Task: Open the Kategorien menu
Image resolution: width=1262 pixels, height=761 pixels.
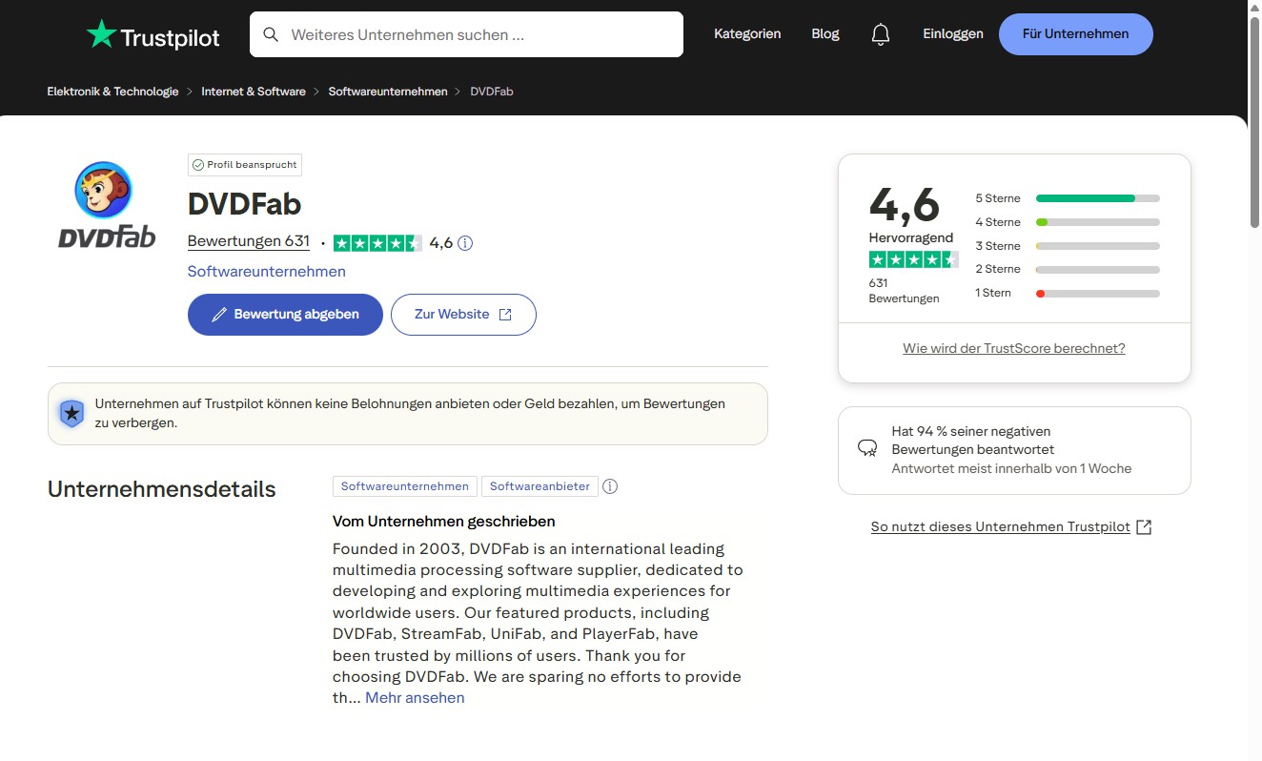Action: (747, 33)
